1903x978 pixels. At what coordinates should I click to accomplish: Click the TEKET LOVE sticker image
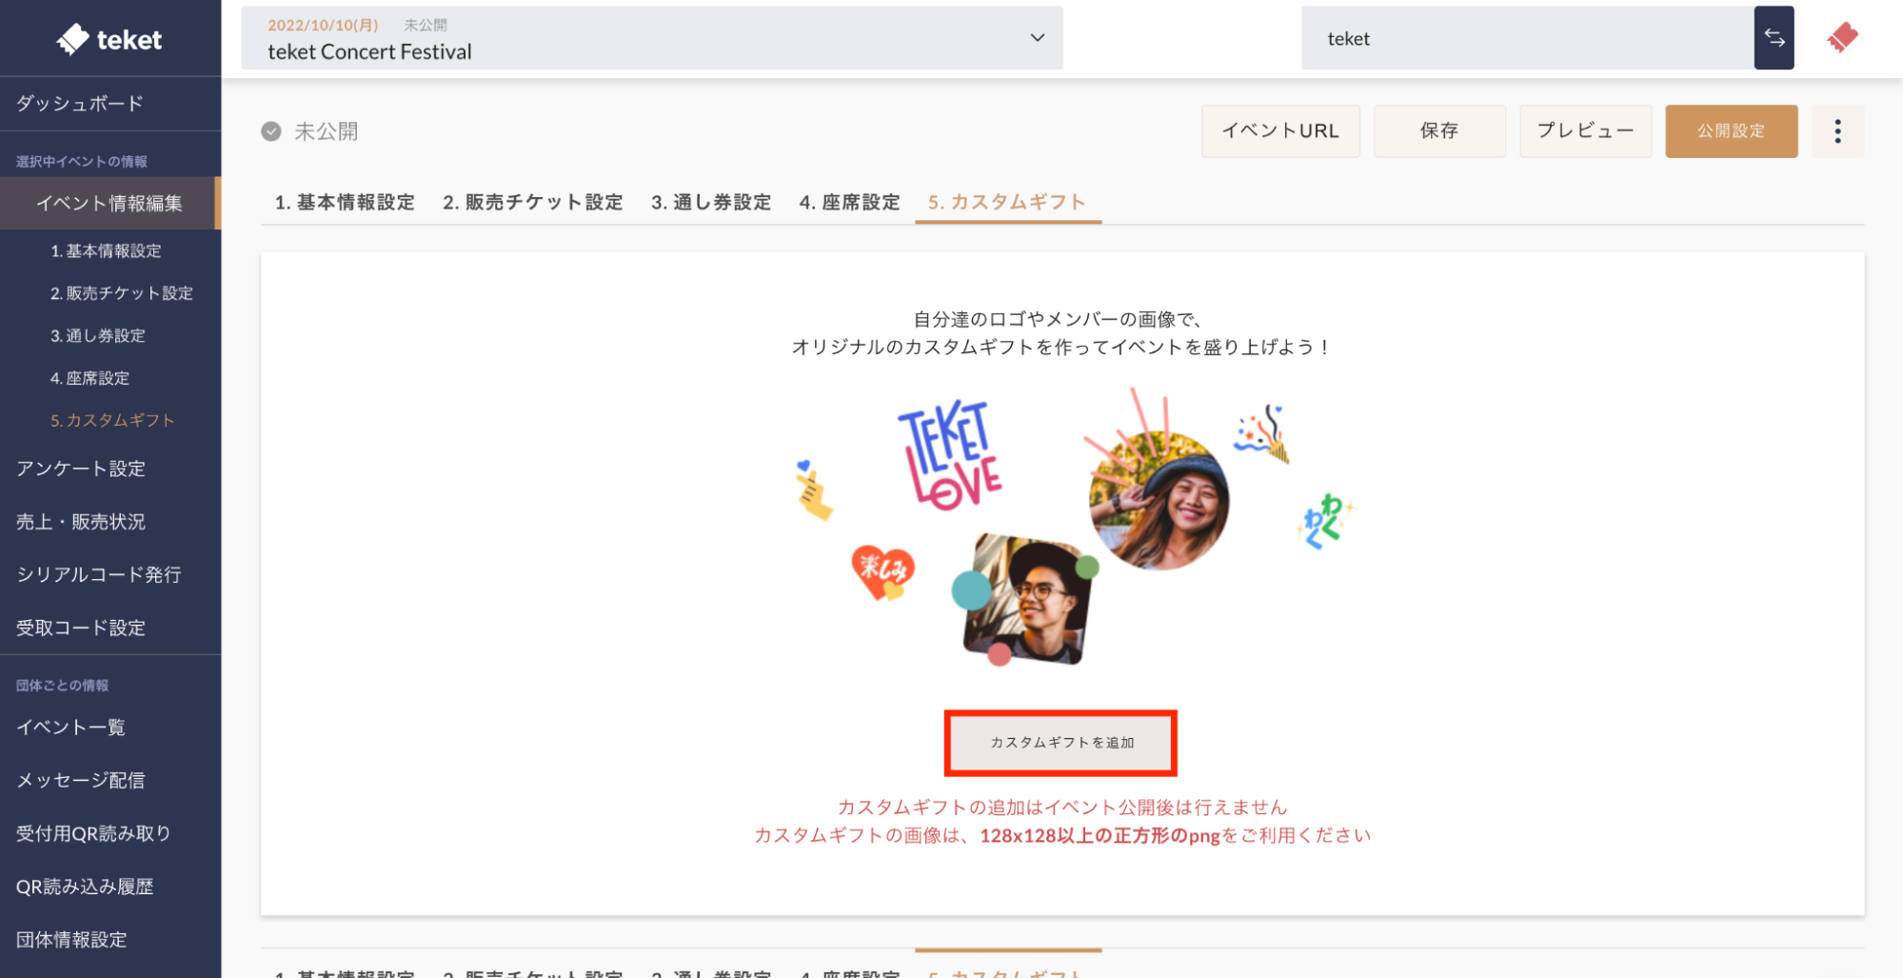[x=948, y=454]
